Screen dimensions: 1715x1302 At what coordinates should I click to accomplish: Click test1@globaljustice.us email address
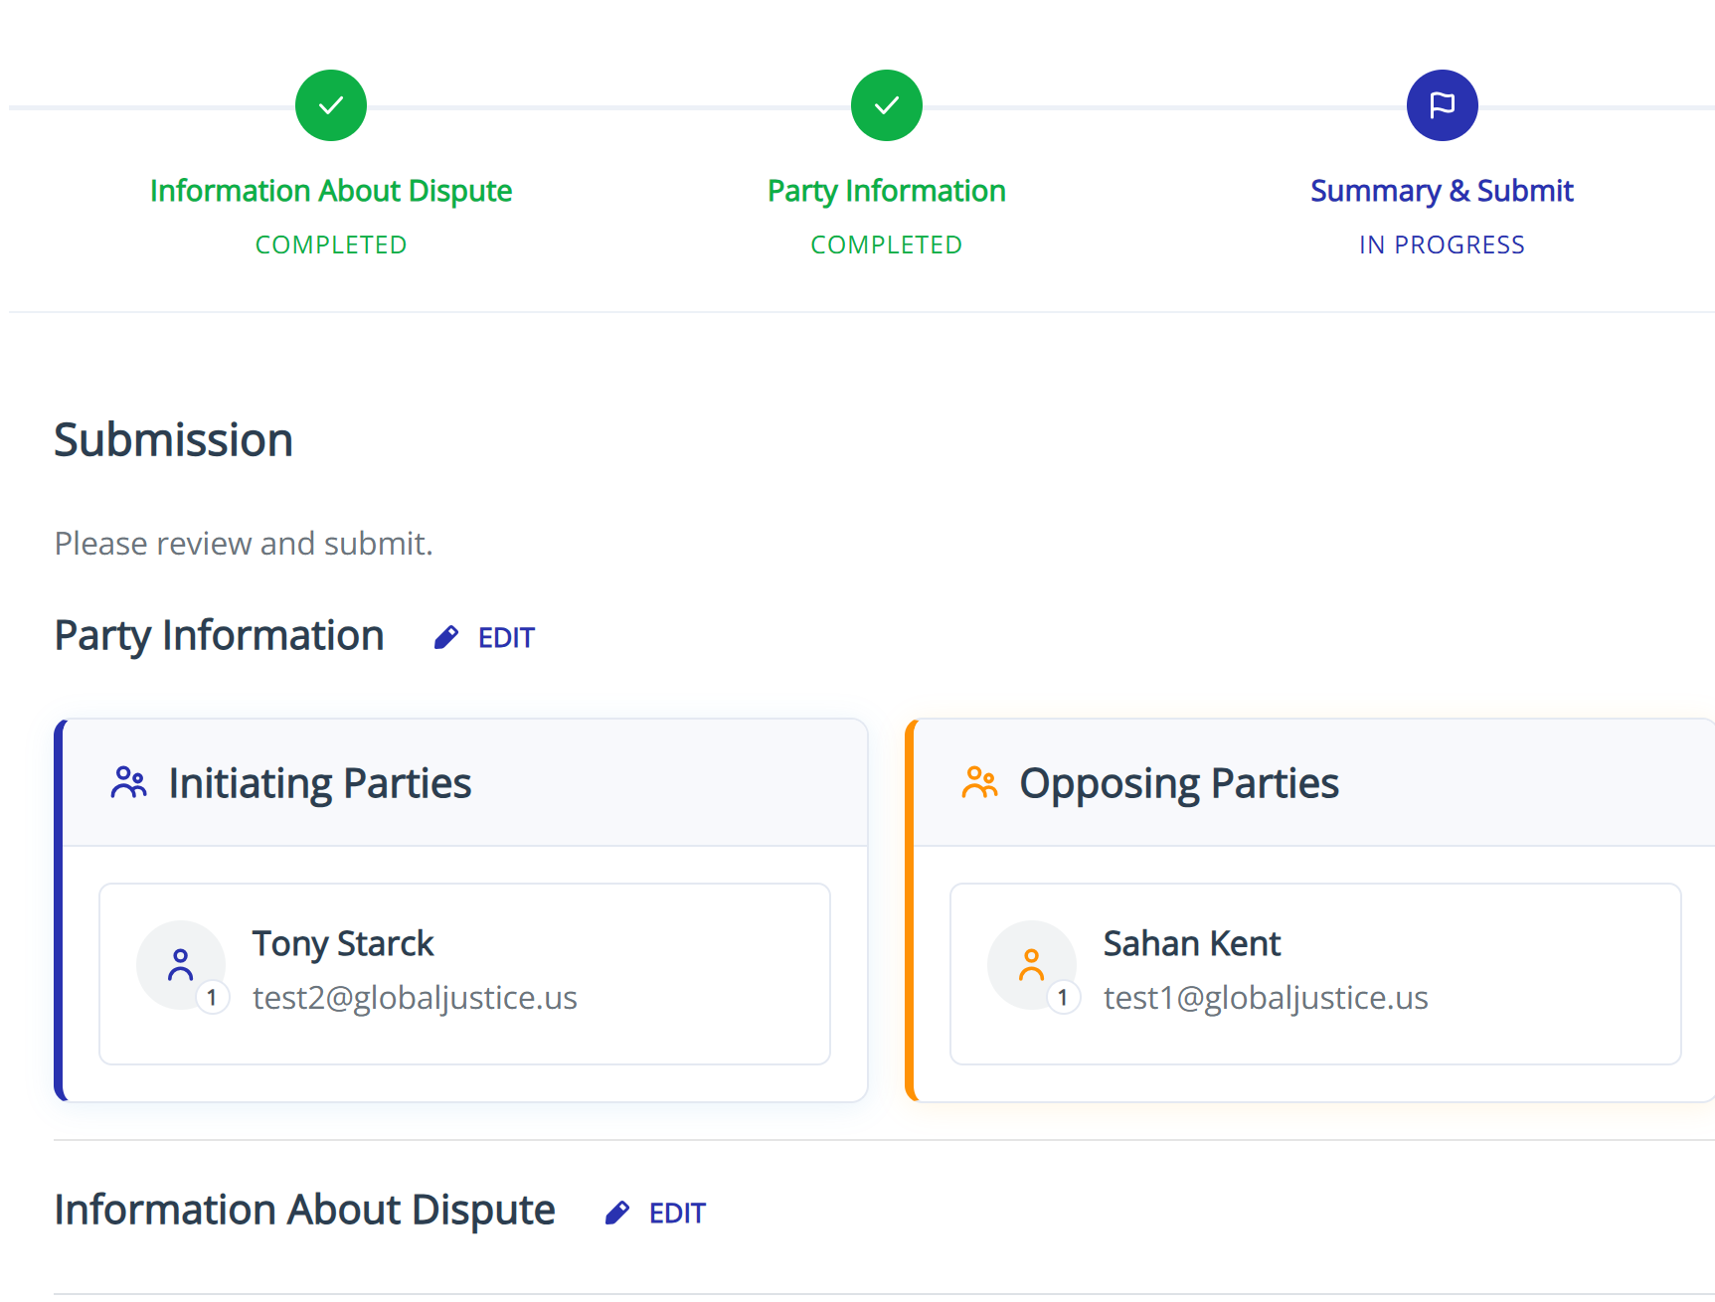pyautogui.click(x=1266, y=998)
